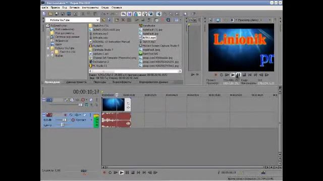Delete the selected file in Explorer toolbar

[x=123, y=20]
